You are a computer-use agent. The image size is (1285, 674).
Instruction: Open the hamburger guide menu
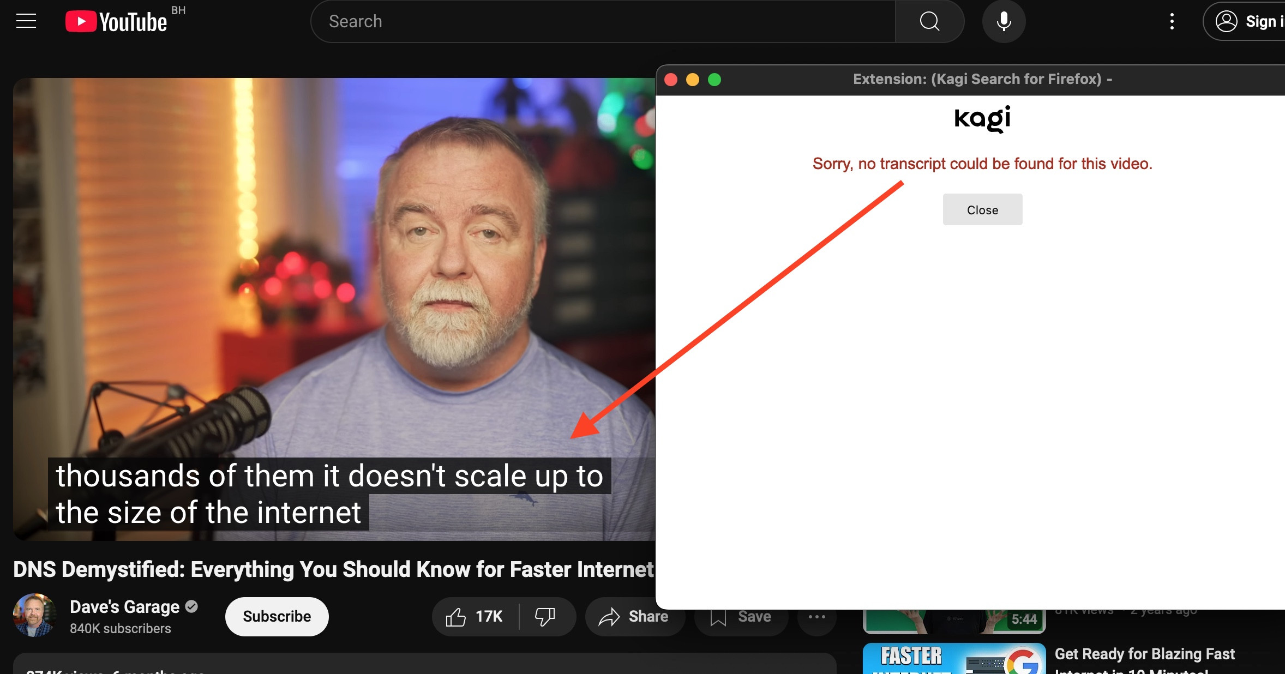pos(26,21)
